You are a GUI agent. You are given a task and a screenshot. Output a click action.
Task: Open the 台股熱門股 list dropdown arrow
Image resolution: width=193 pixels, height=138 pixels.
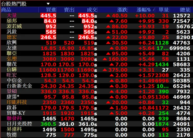tap(48, 4)
